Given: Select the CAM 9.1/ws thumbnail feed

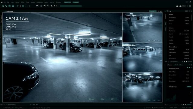Looking at the screenshot, I should pyautogui.click(x=143, y=87).
